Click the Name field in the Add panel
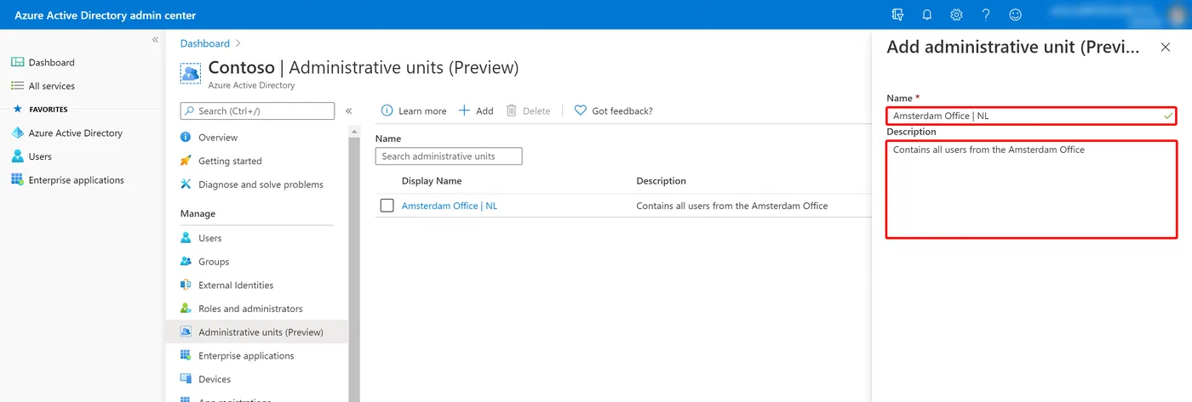The image size is (1192, 402). (x=1031, y=116)
